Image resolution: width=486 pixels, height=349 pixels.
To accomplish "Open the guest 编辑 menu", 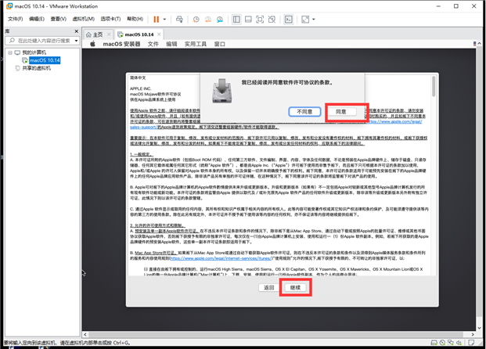I will 171,44.
